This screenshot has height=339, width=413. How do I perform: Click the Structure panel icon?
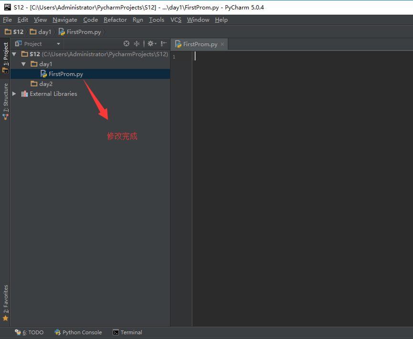point(5,117)
